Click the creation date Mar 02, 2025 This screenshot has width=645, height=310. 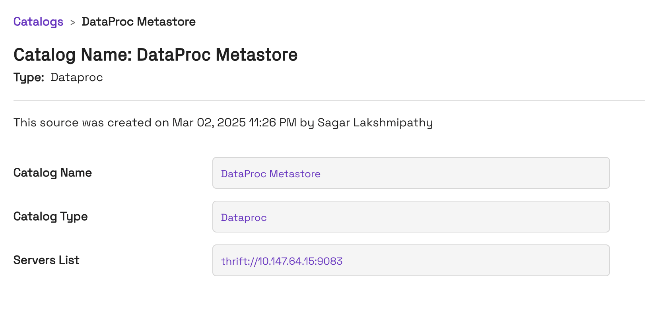209,122
